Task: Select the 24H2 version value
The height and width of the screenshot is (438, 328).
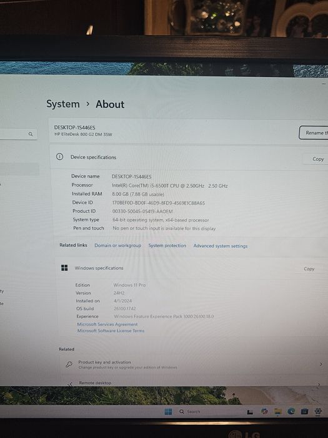Action: (x=119, y=293)
